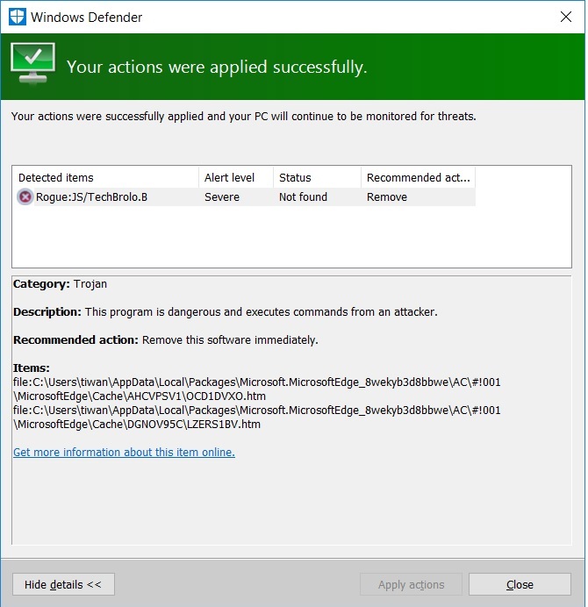Click the Not found status cell
Screen dimensions: 588x607
[304, 197]
